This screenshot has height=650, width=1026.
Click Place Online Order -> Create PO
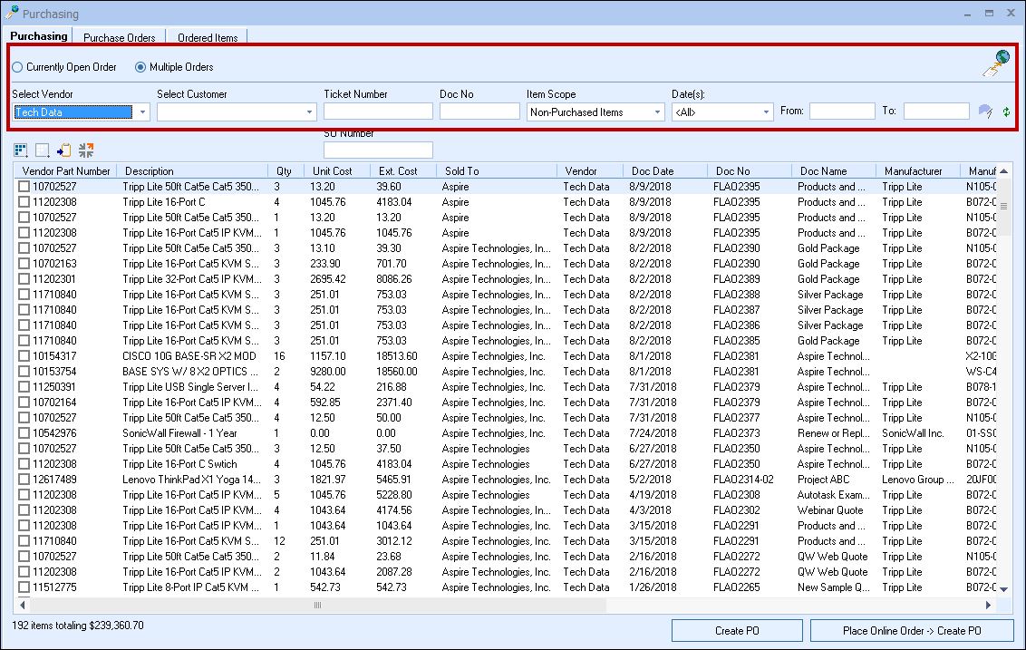tap(911, 631)
